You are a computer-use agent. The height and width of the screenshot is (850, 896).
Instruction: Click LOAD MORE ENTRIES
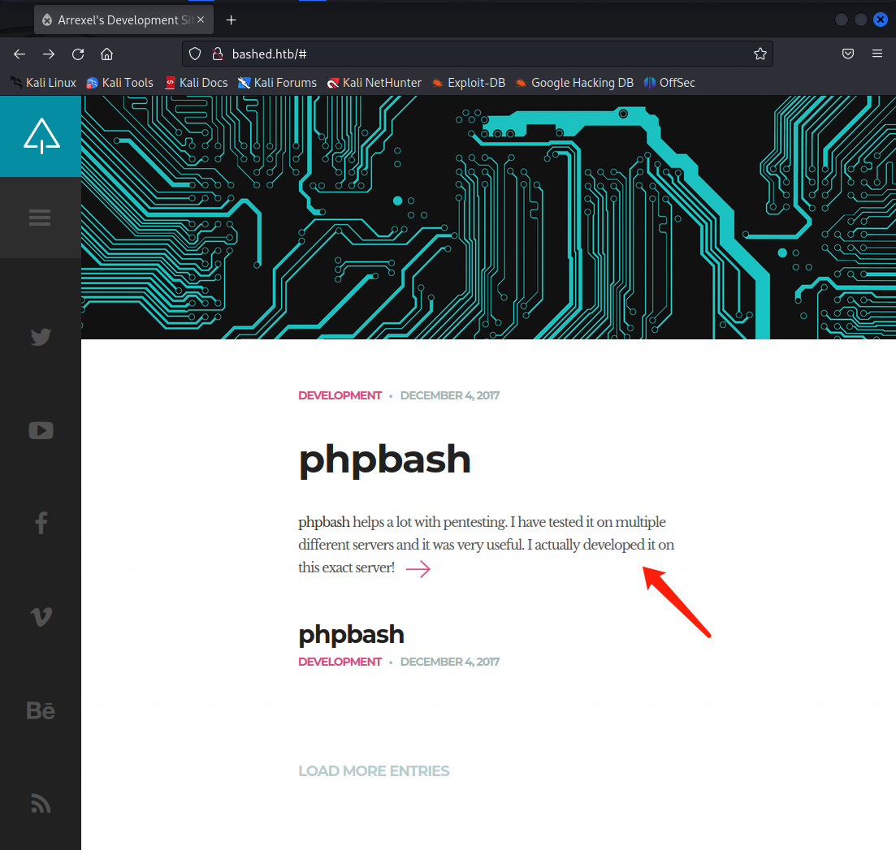pyautogui.click(x=374, y=770)
